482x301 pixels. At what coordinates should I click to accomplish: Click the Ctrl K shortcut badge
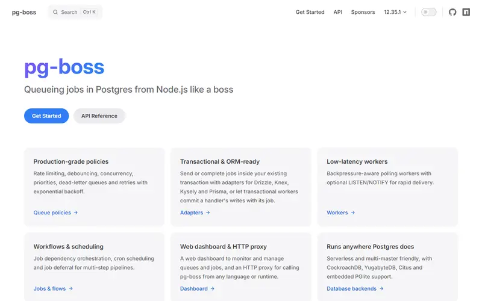pos(89,12)
